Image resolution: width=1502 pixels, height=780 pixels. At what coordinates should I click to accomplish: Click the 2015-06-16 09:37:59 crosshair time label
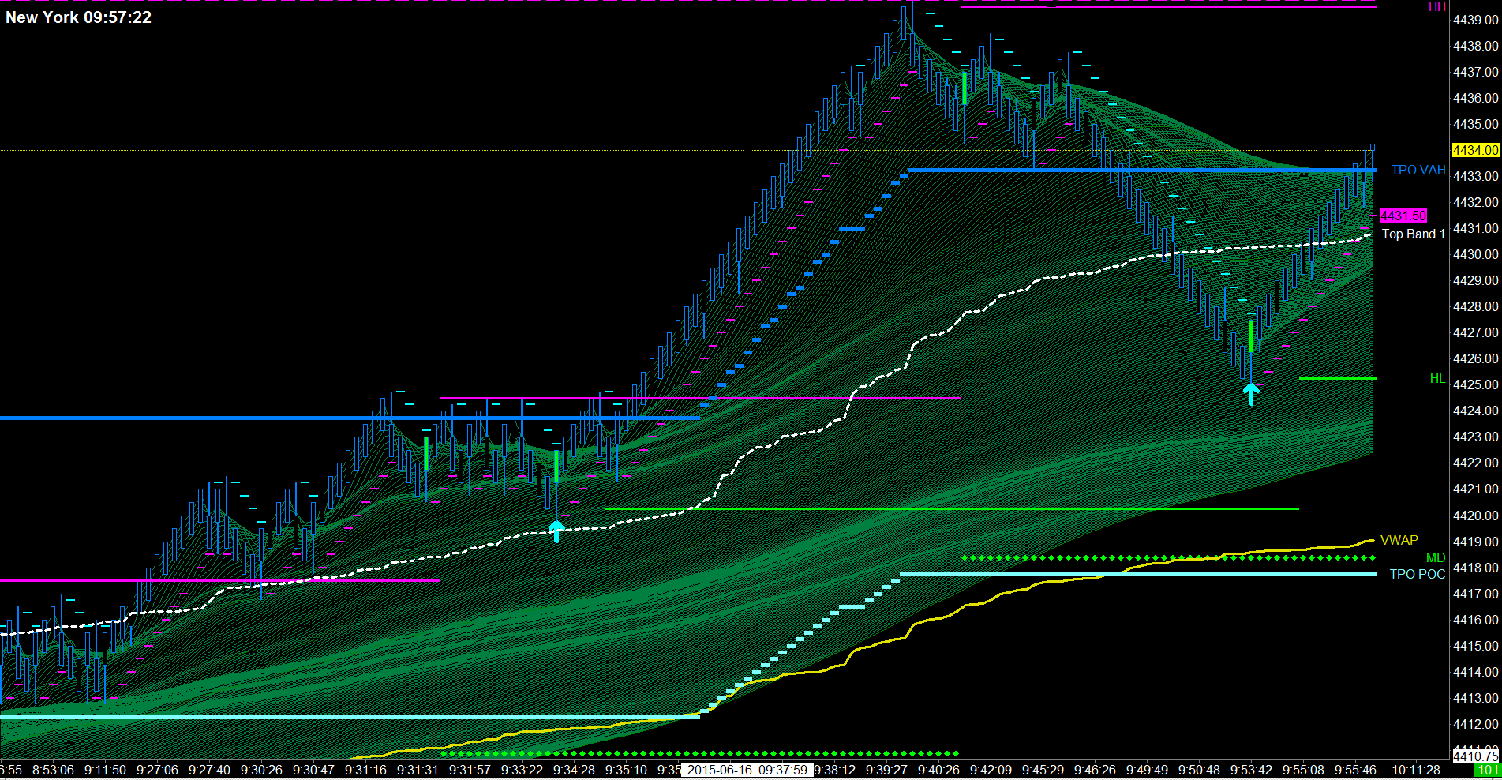coord(747,770)
